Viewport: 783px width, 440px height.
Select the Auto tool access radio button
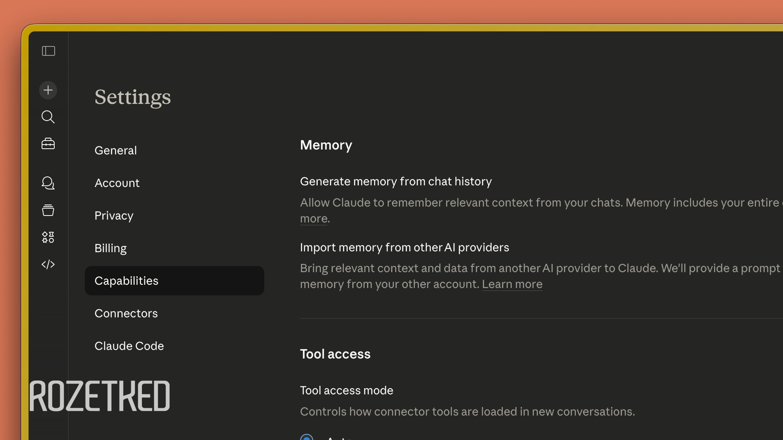tap(307, 438)
